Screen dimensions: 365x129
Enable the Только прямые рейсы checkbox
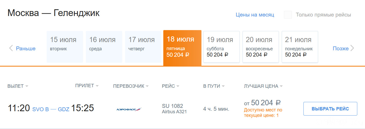[288, 15]
